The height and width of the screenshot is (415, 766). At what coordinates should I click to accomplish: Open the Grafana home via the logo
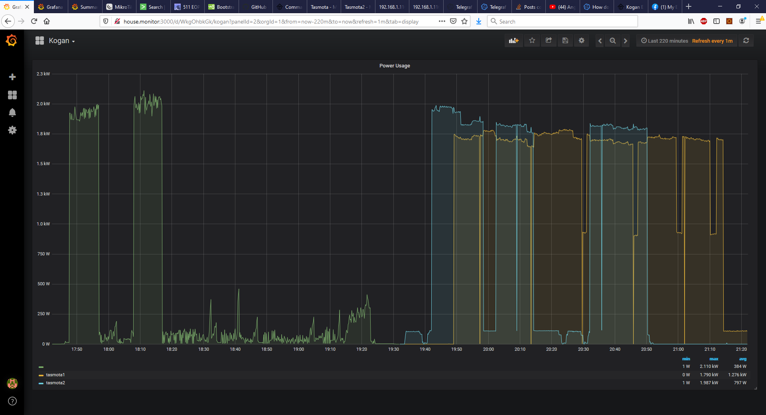pyautogui.click(x=12, y=40)
